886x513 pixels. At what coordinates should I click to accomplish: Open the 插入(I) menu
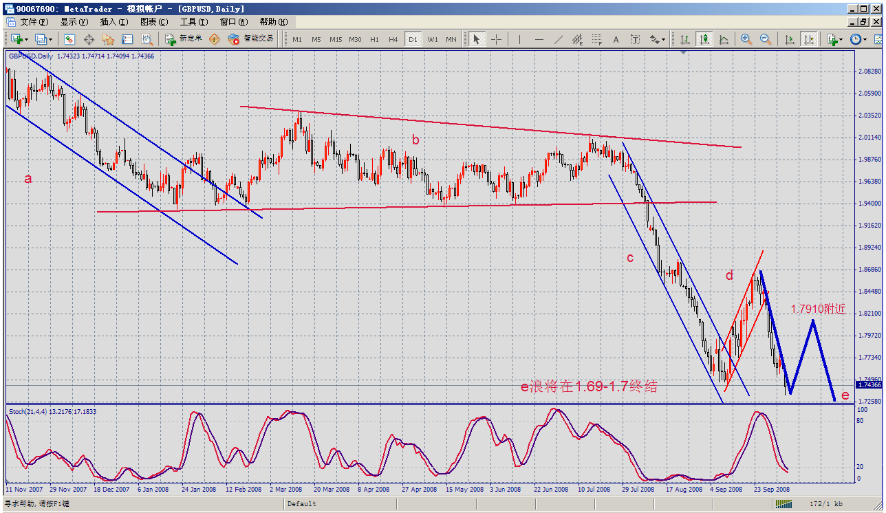114,21
